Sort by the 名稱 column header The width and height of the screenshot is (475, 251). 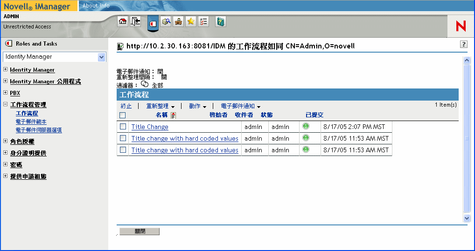coord(162,115)
